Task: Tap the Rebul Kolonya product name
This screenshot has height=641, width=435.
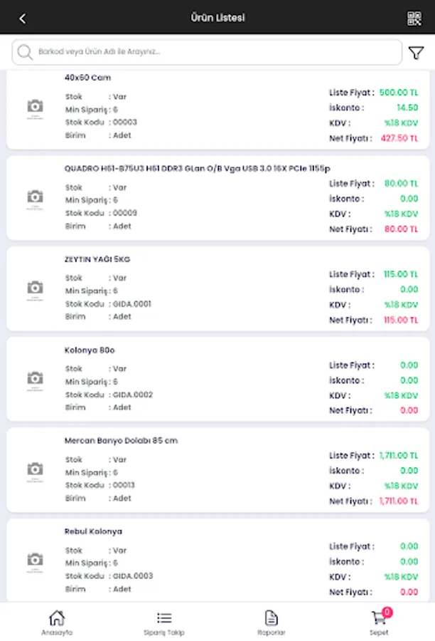Action: 93,531
